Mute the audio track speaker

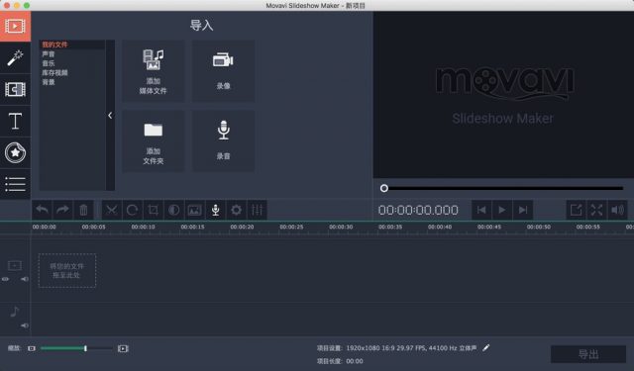(25, 325)
